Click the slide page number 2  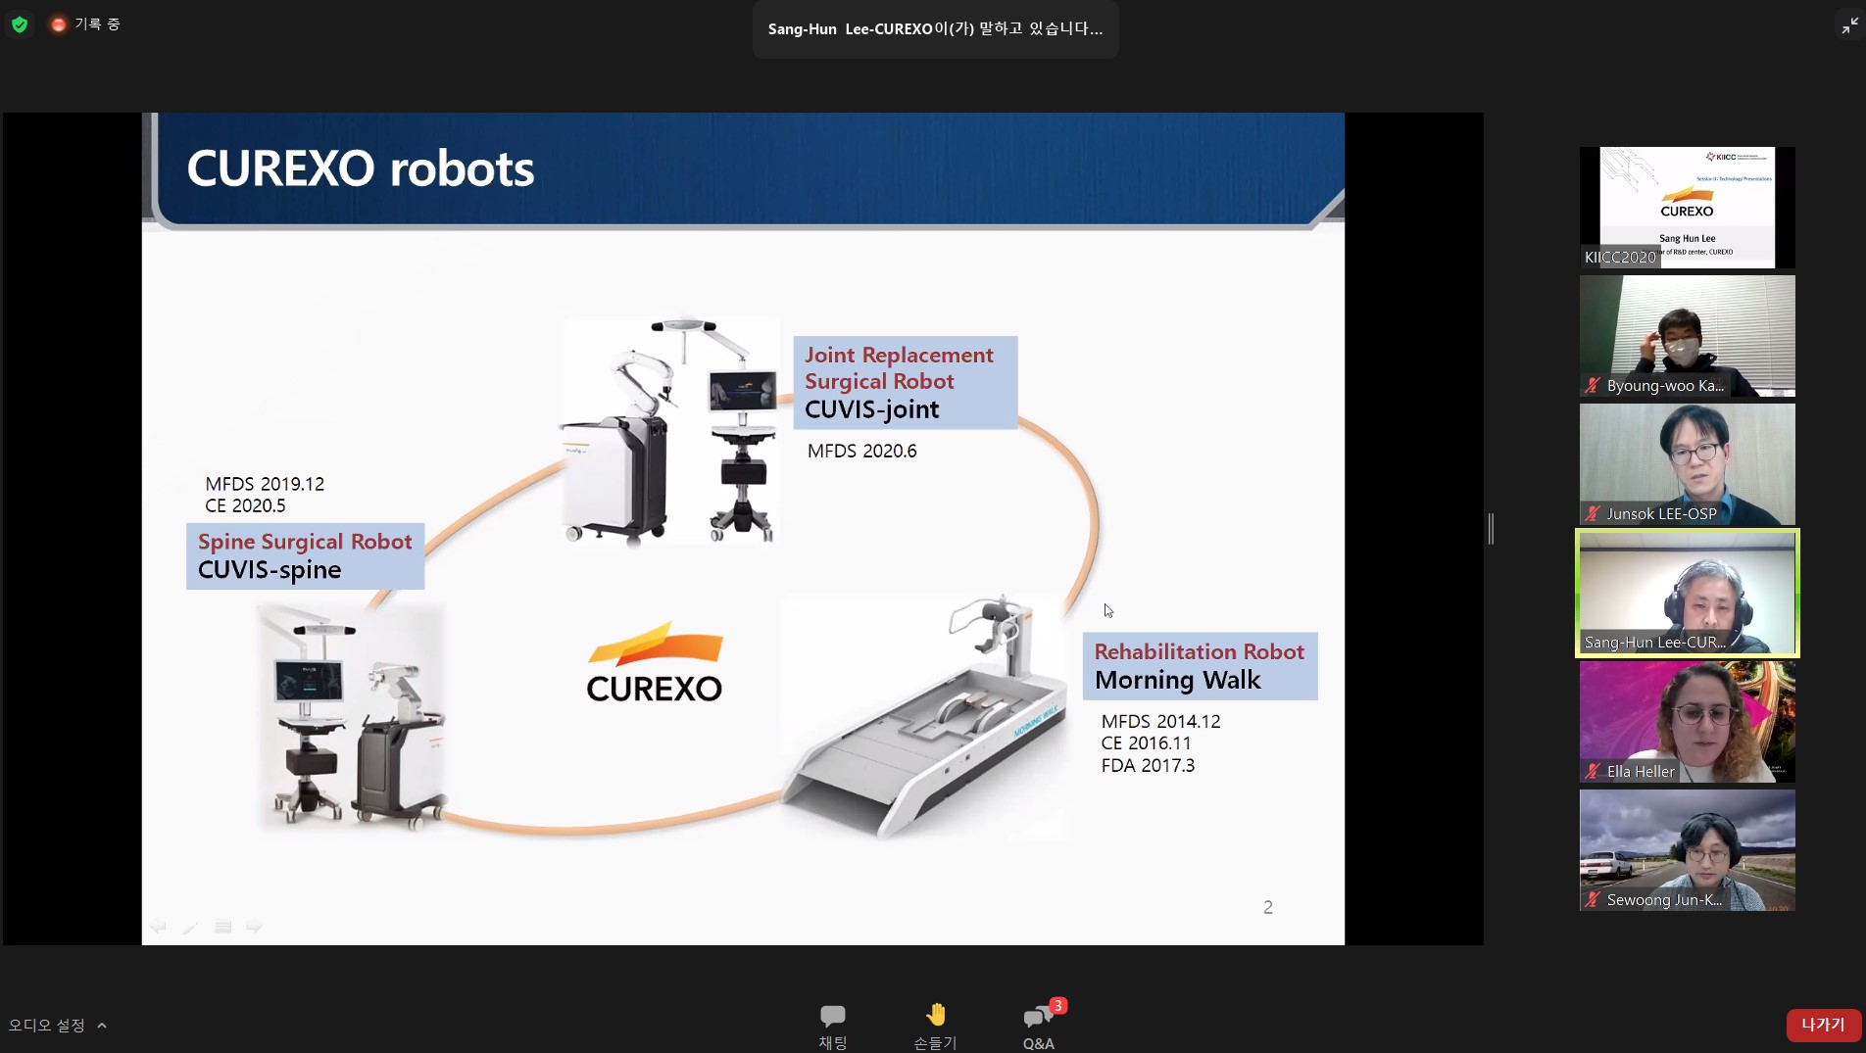tap(1268, 908)
